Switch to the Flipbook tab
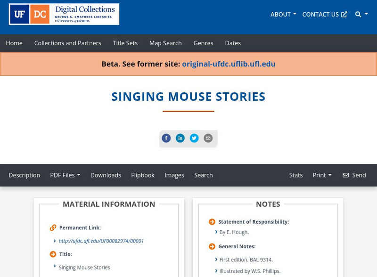 coord(143,175)
